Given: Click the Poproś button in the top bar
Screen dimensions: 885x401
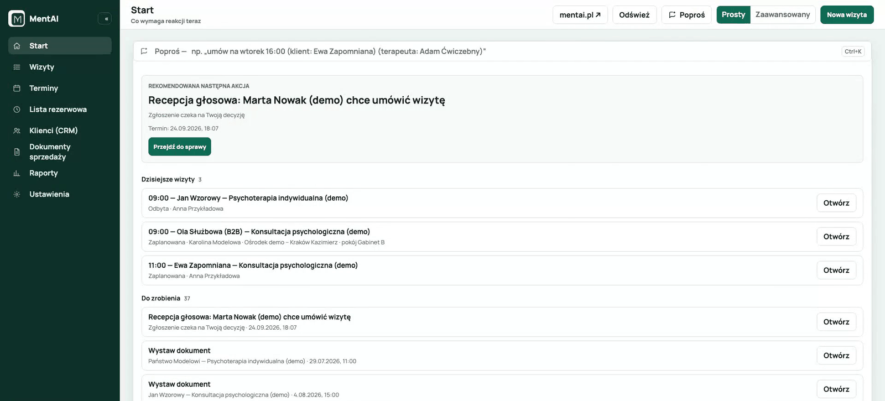Looking at the screenshot, I should tap(686, 15).
